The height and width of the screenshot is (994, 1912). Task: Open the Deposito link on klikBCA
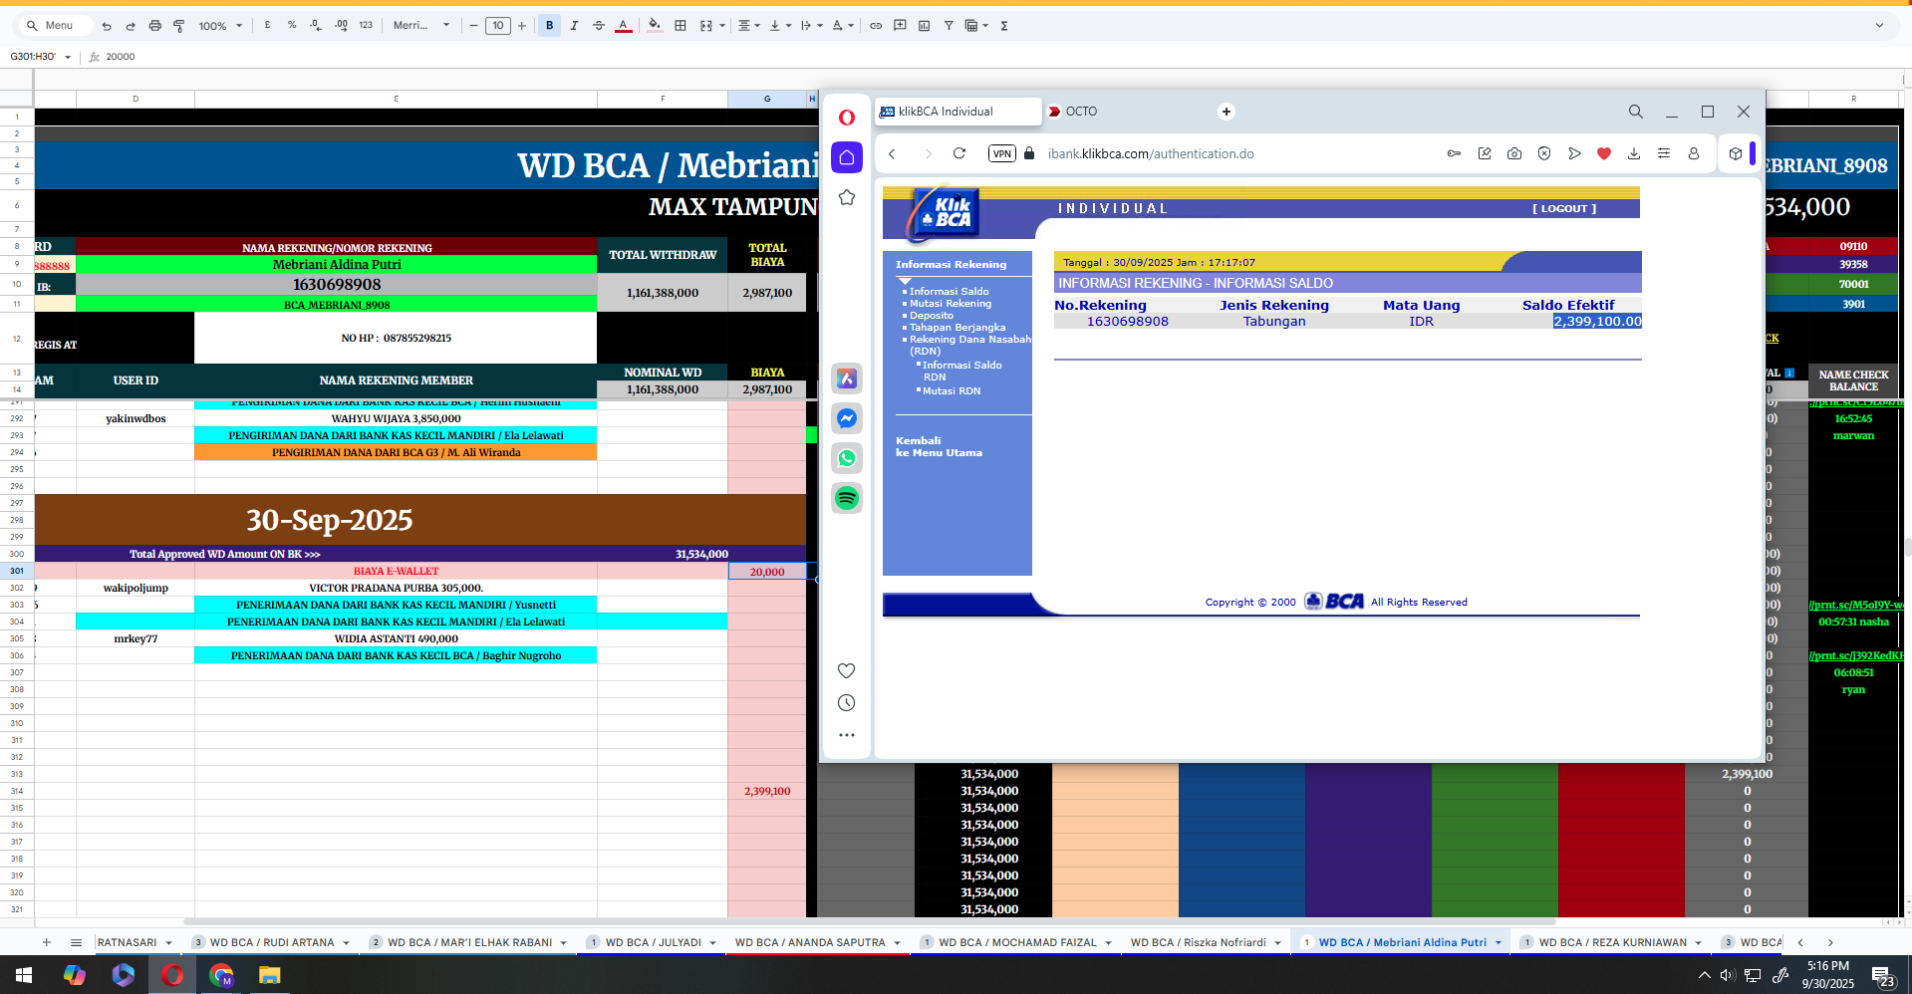pyautogui.click(x=932, y=316)
